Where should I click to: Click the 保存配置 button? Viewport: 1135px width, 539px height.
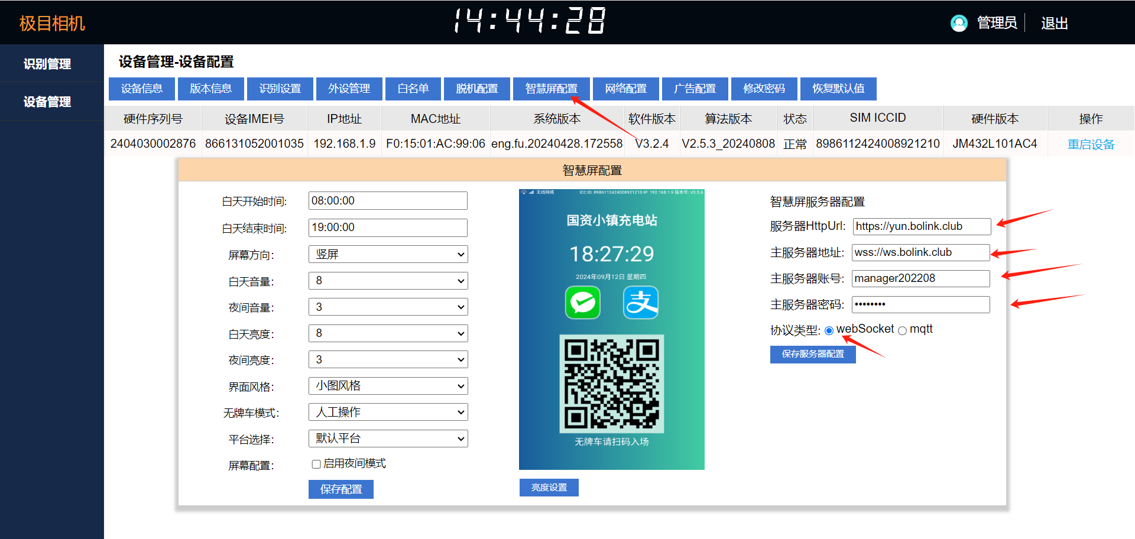341,489
